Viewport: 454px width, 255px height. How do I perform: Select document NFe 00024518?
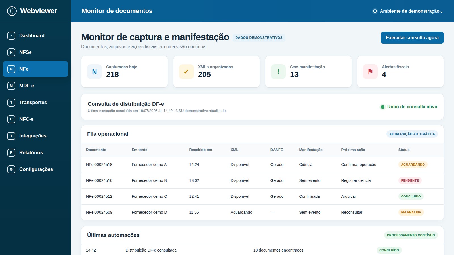(x=99, y=165)
